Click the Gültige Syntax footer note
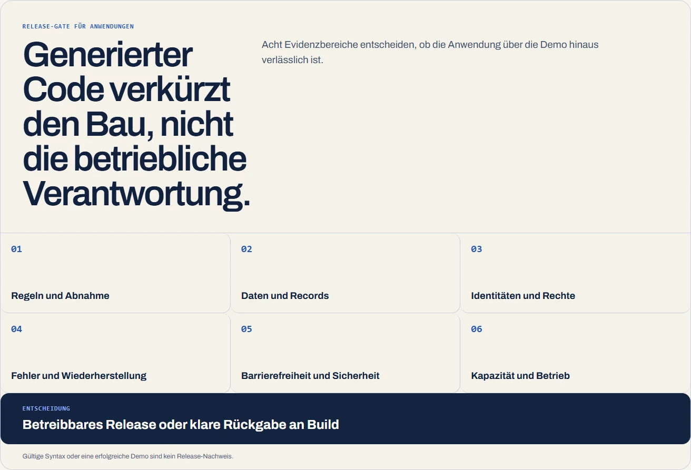The width and height of the screenshot is (691, 470). [127, 456]
